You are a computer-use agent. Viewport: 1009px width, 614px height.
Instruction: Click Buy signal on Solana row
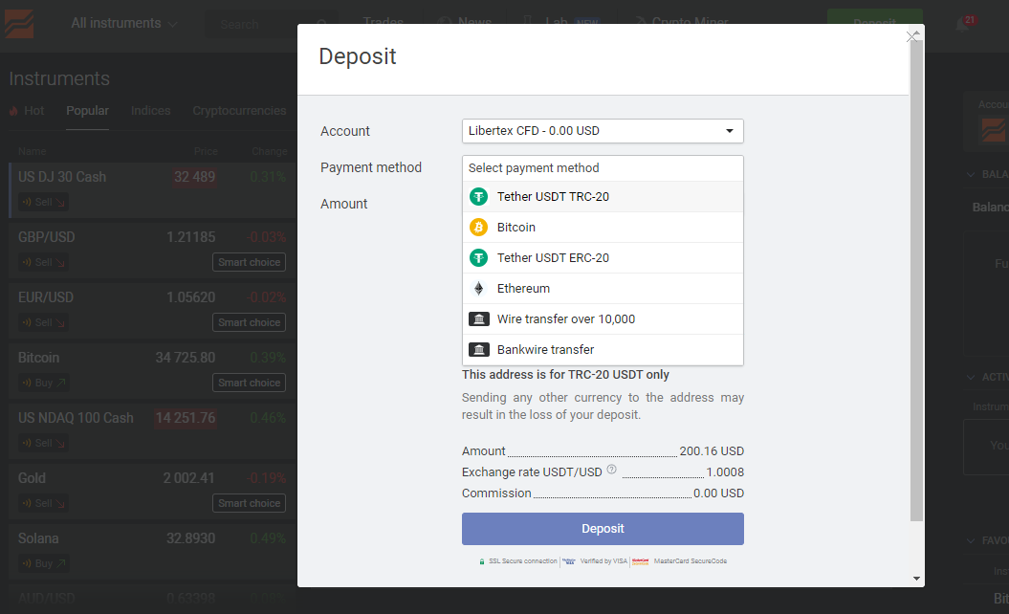44,564
